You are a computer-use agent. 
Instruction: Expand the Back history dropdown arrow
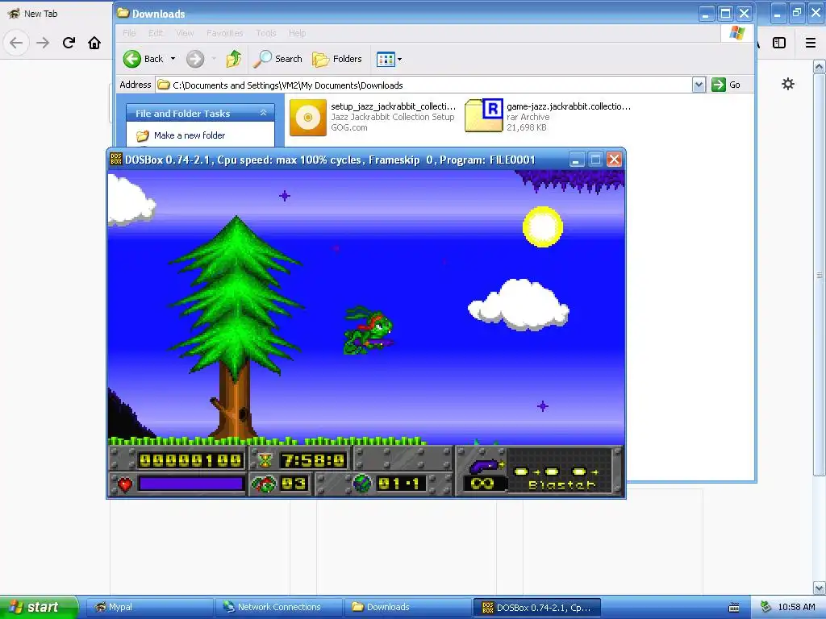tap(173, 59)
